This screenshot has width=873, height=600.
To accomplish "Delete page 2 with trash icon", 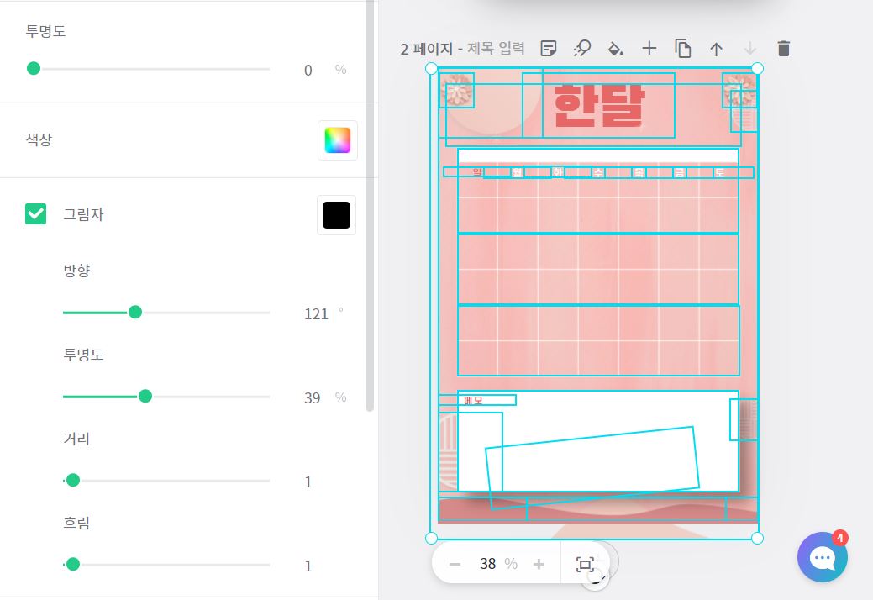I will (783, 49).
